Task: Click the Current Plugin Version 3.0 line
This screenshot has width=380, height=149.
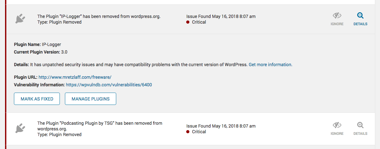Action: click(x=41, y=52)
